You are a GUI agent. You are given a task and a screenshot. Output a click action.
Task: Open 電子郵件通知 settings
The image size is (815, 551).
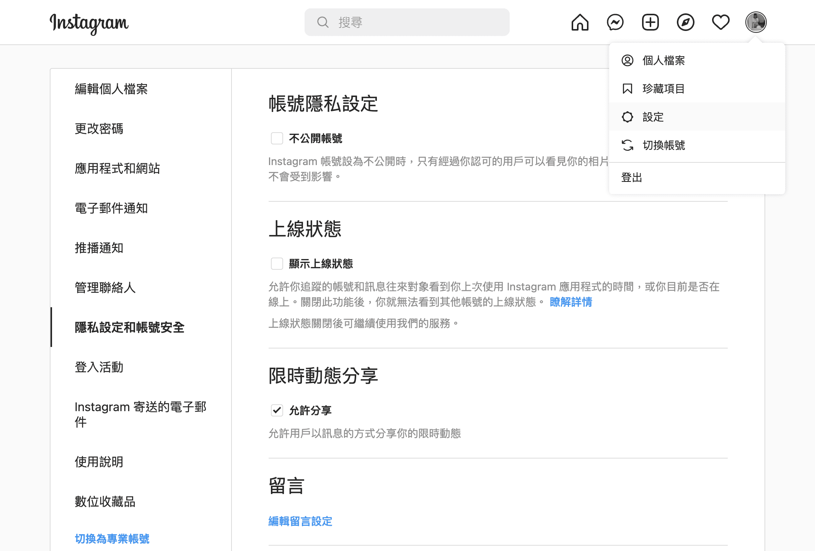coord(141,208)
